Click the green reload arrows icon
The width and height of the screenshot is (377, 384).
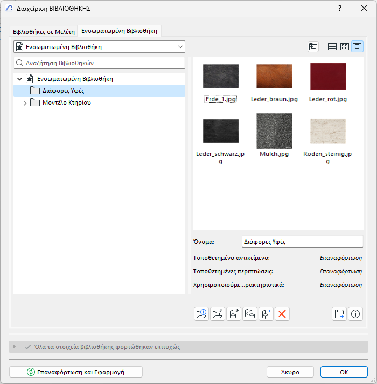coord(31,372)
